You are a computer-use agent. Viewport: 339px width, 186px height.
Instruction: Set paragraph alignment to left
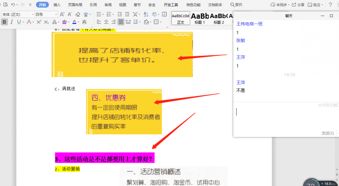click(99, 22)
